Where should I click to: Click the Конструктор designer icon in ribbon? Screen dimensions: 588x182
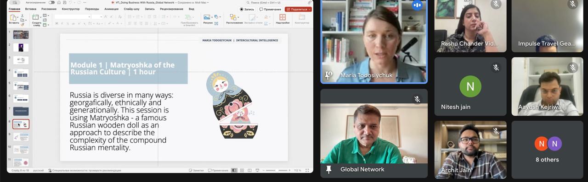tap(302, 17)
